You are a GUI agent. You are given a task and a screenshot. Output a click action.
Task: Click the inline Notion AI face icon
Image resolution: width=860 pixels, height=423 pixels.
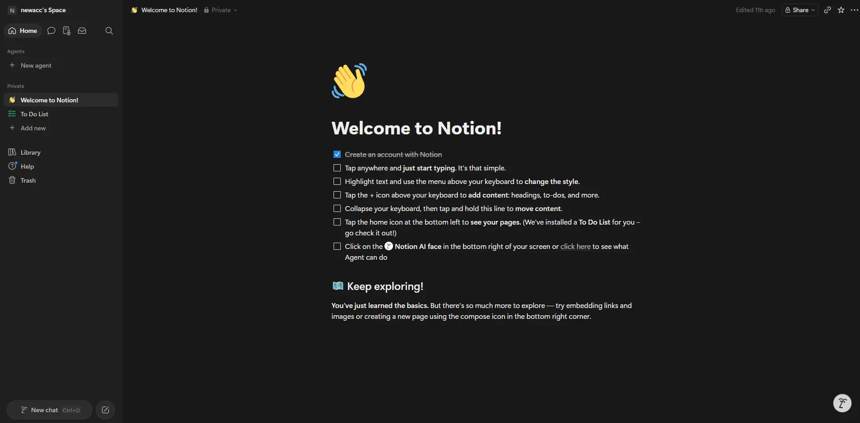point(389,246)
